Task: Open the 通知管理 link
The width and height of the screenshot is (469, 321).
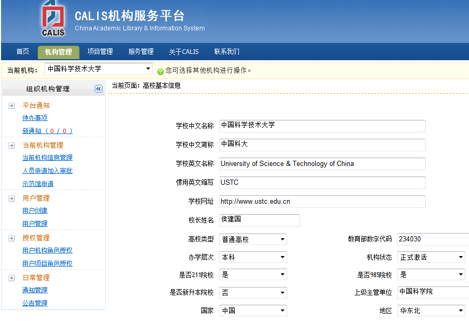Action: (x=35, y=290)
